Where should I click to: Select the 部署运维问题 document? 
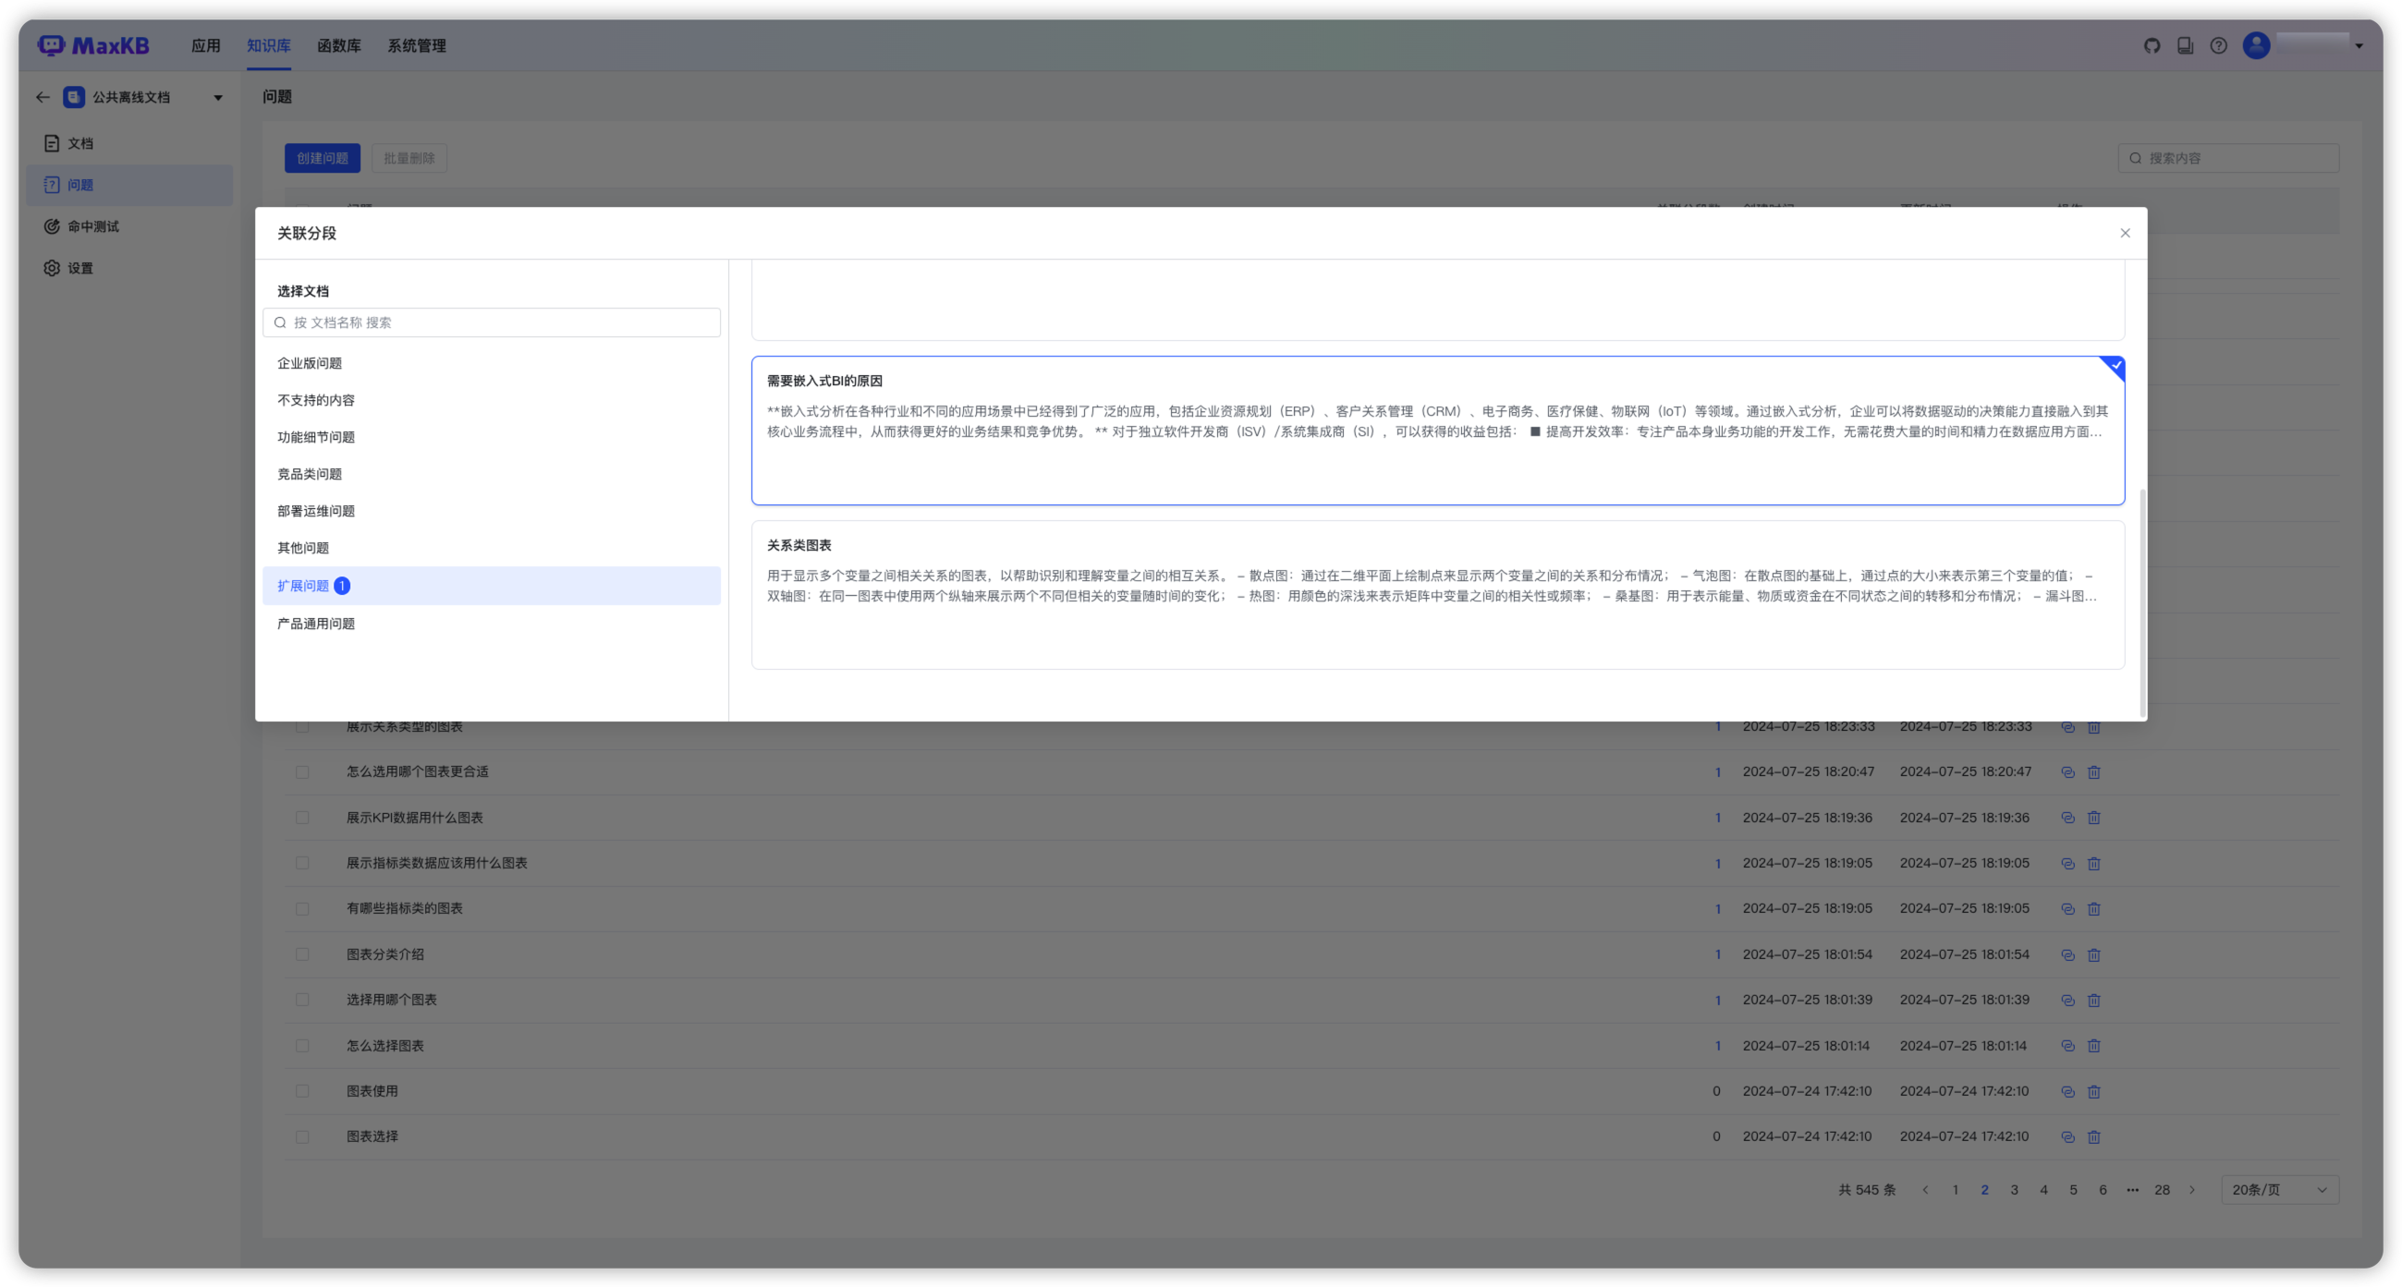(316, 511)
